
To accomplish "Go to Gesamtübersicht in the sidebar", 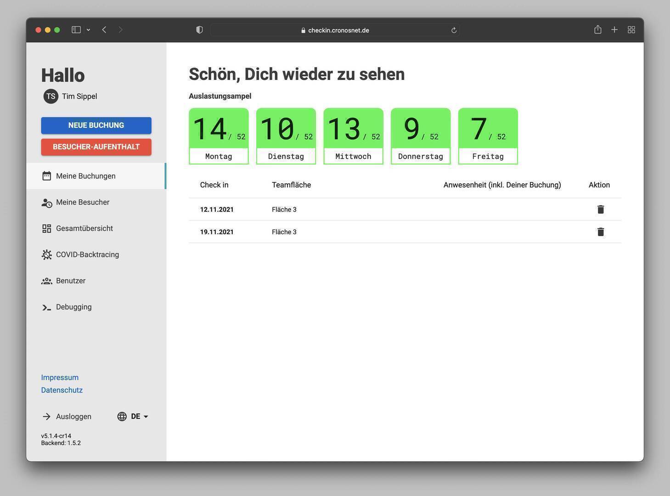I will (84, 229).
